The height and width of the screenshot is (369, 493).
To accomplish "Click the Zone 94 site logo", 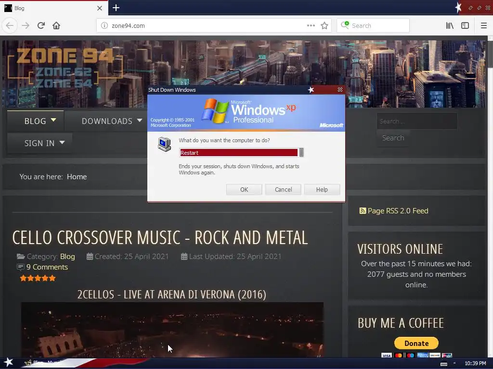I will click(x=65, y=67).
